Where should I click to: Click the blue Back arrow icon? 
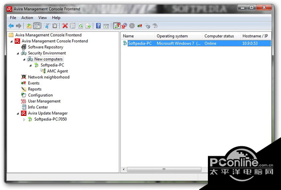(11, 26)
